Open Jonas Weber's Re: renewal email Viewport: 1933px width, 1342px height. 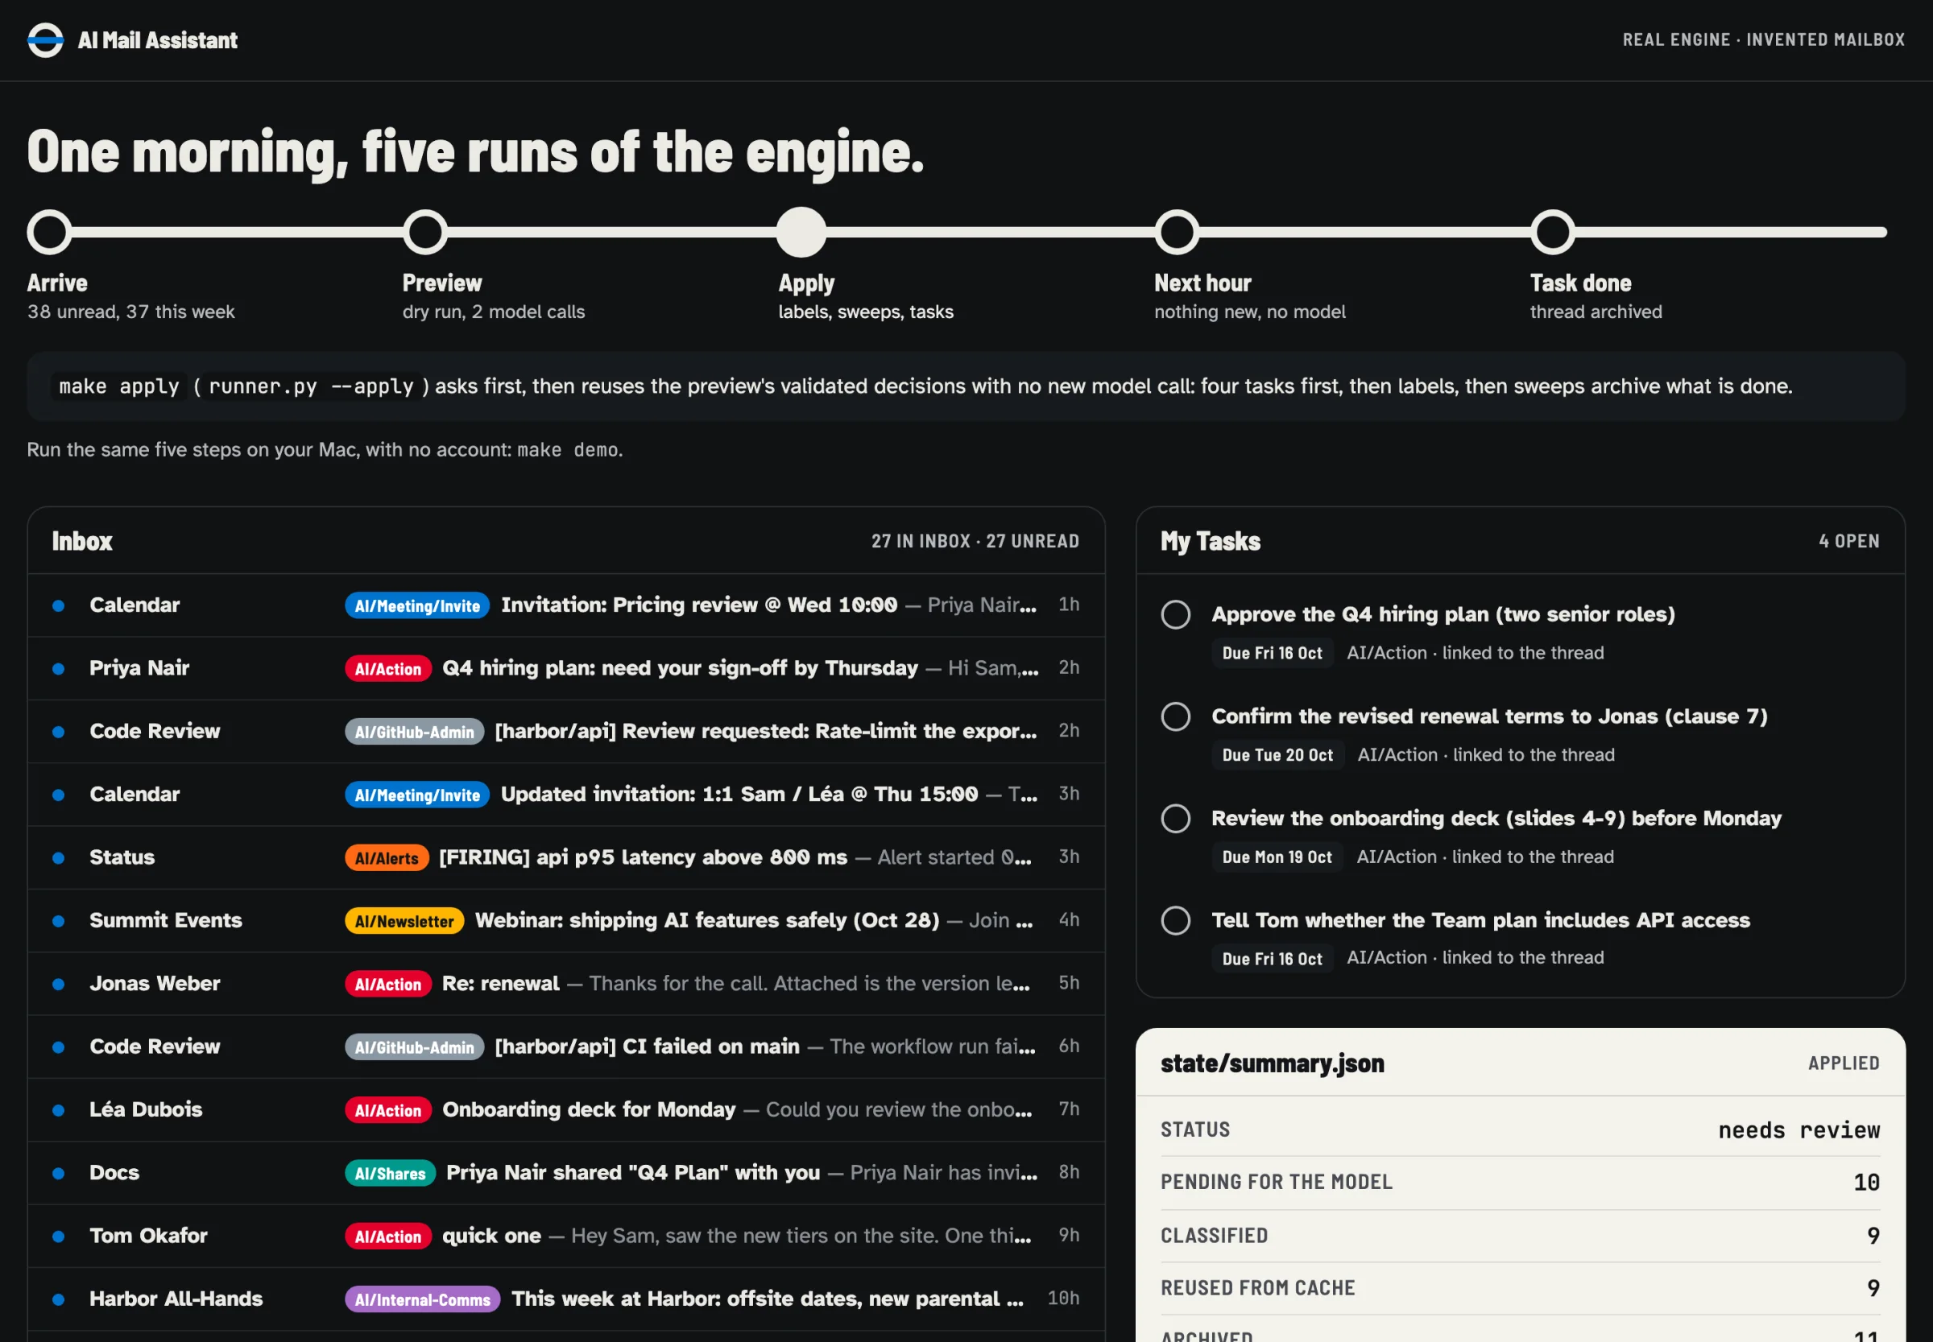[566, 984]
